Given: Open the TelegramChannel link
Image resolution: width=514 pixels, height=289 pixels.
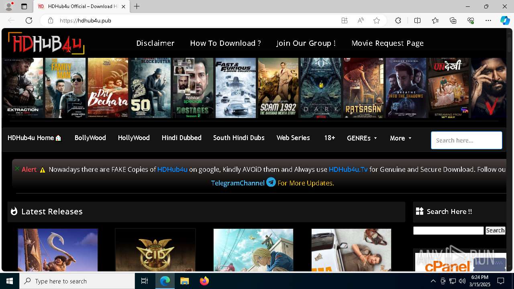Looking at the screenshot, I should point(238,183).
